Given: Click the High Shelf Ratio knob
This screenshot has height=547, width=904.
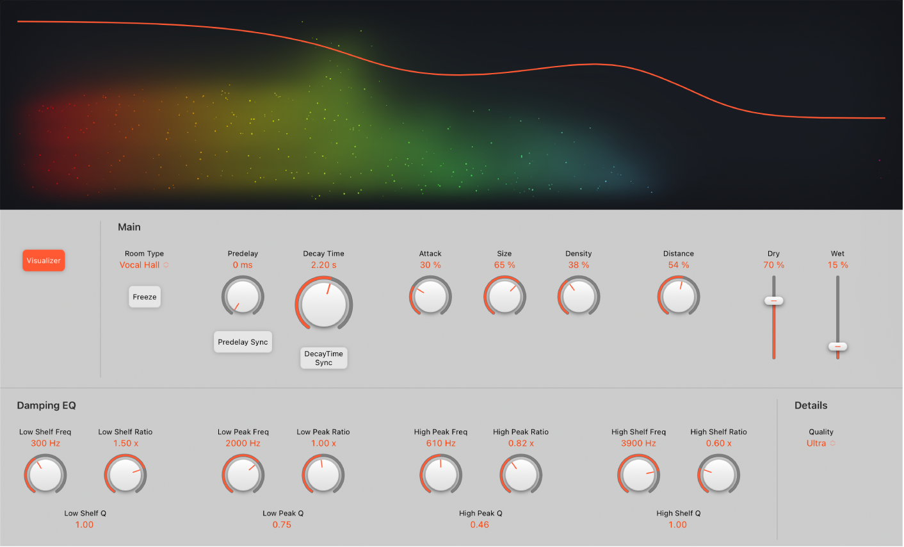Looking at the screenshot, I should pyautogui.click(x=718, y=475).
